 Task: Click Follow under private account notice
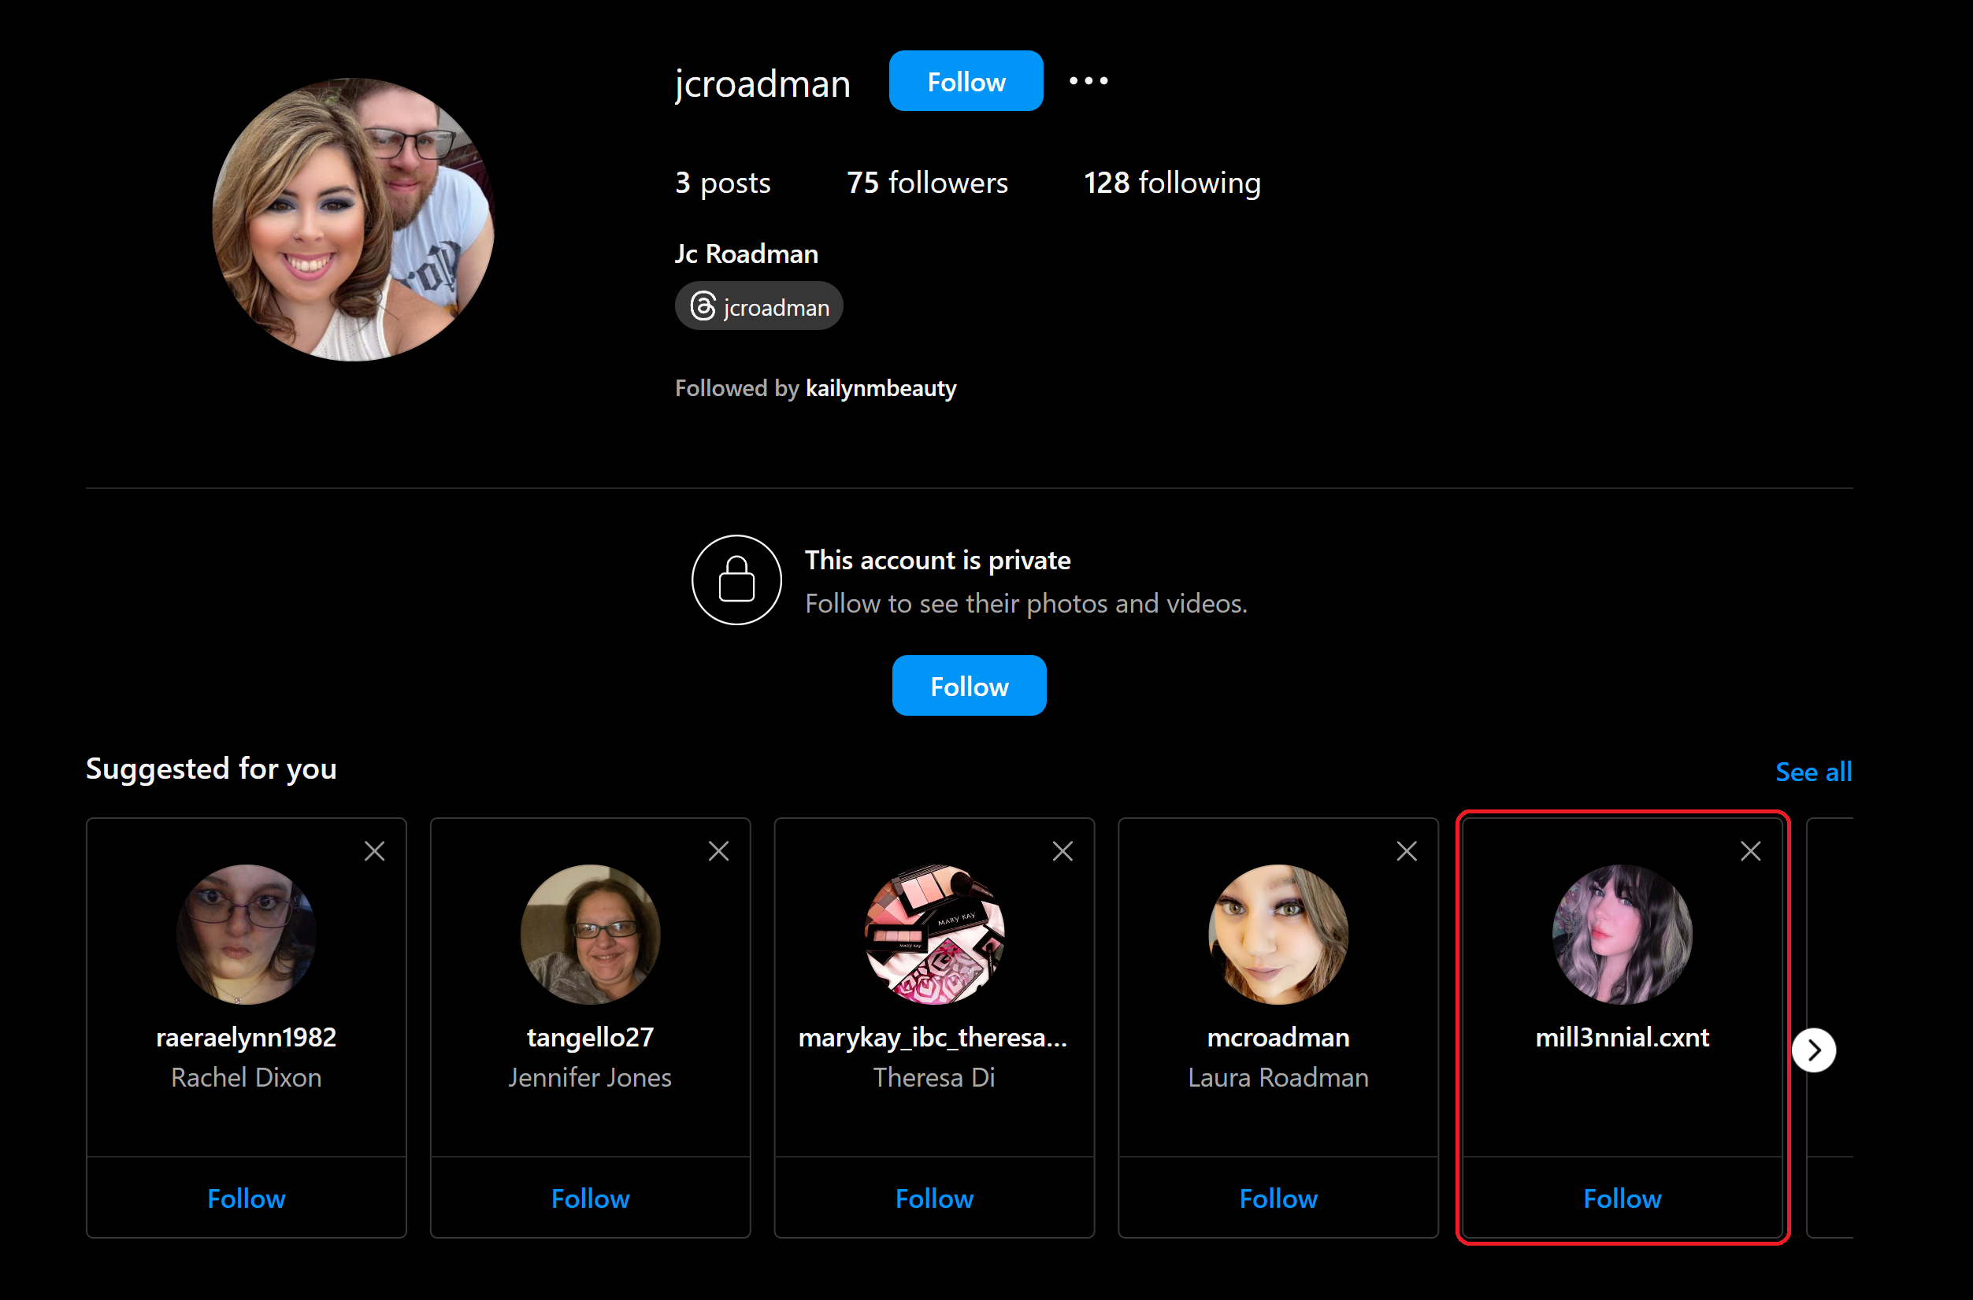970,686
